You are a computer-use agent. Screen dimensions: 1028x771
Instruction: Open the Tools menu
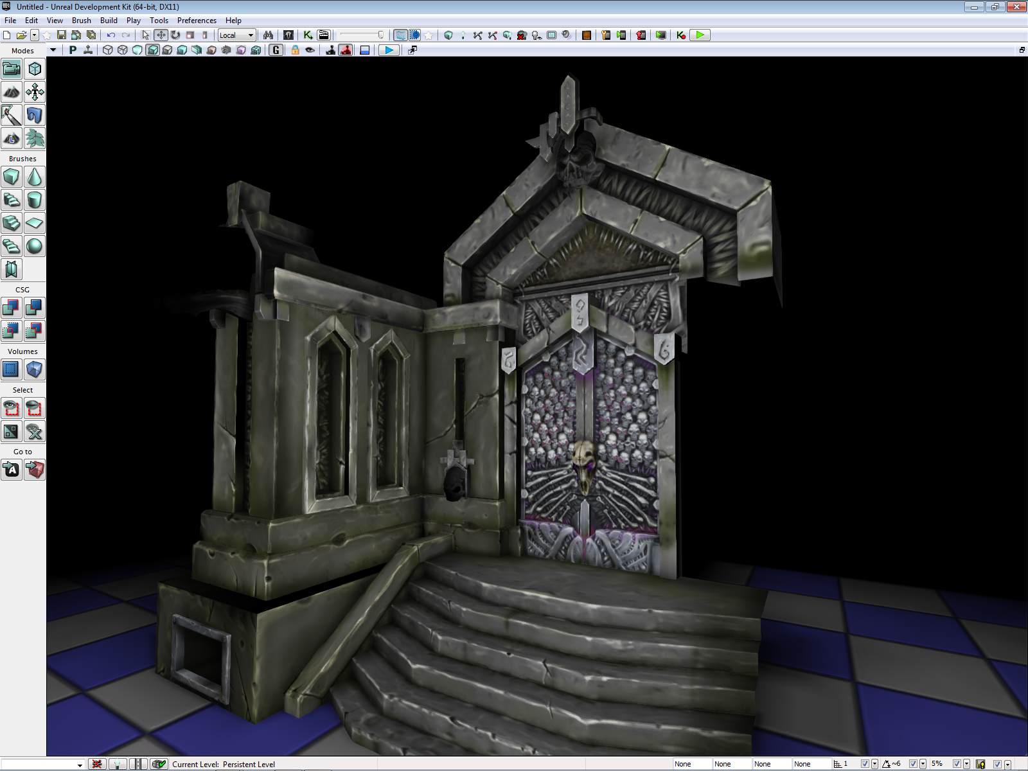pyautogui.click(x=159, y=21)
